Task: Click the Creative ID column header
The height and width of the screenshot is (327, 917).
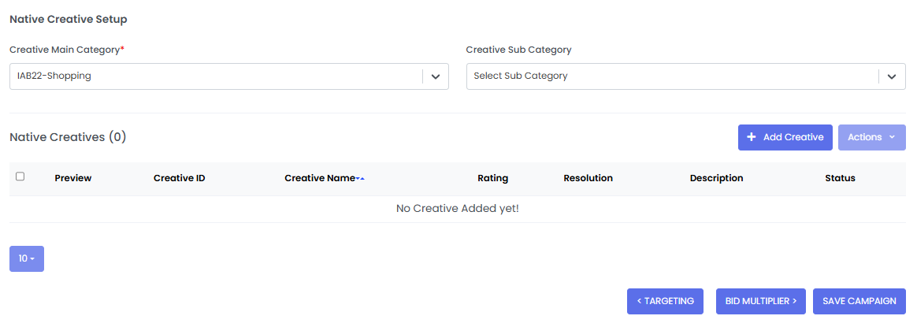Action: pyautogui.click(x=180, y=178)
